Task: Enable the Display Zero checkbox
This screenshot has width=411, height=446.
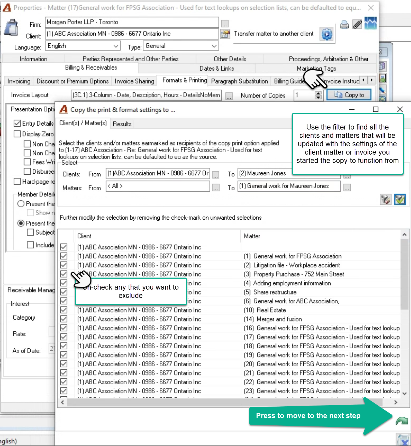Action: point(17,134)
